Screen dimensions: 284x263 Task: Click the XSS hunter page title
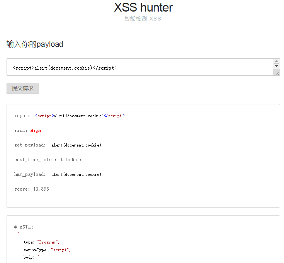tap(143, 7)
